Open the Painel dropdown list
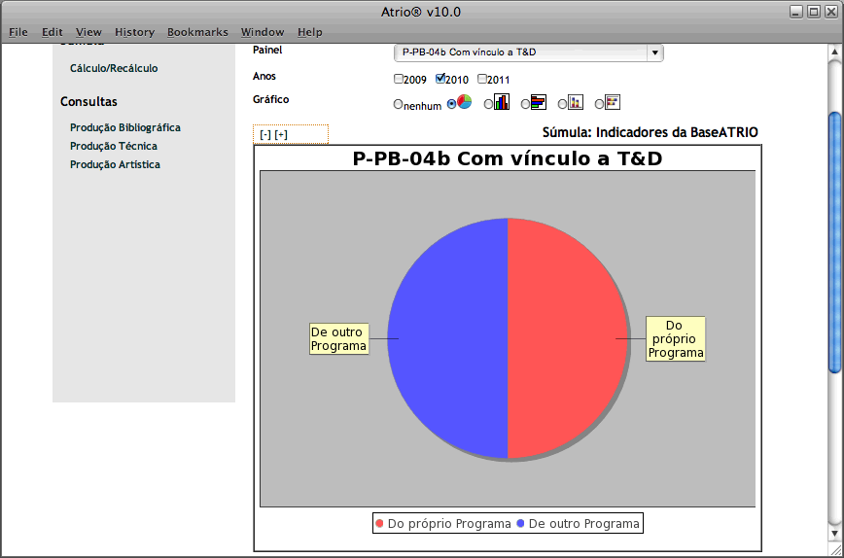 [x=653, y=52]
